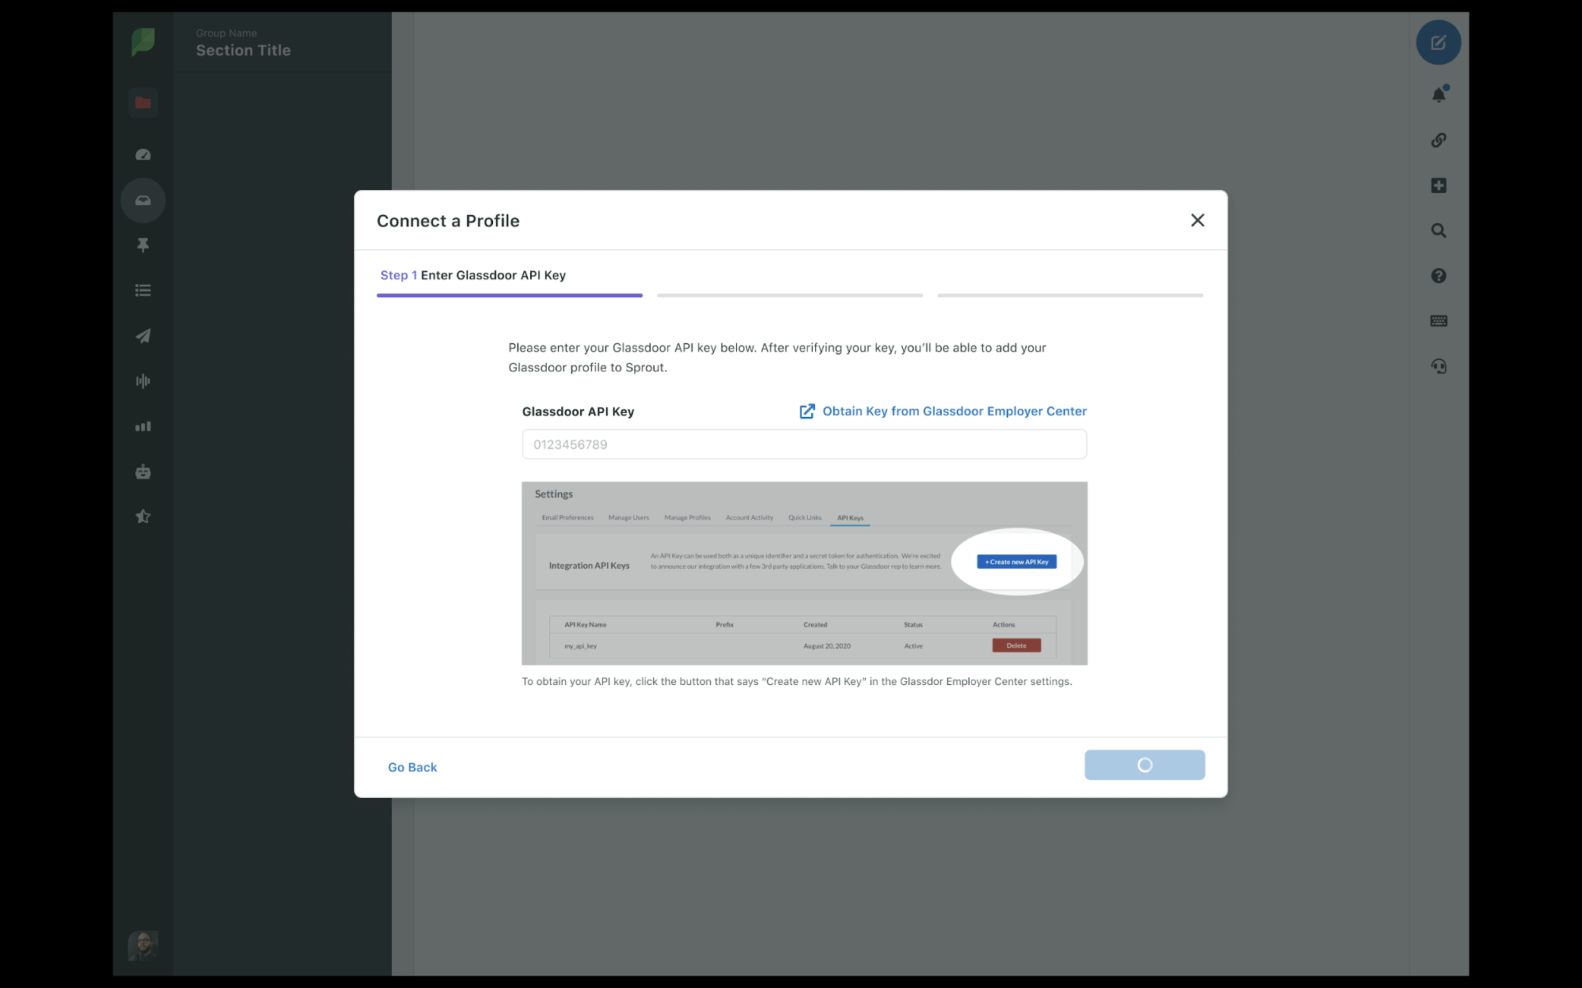This screenshot has width=1582, height=988.
Task: Open notifications via the bell icon
Action: [1439, 93]
